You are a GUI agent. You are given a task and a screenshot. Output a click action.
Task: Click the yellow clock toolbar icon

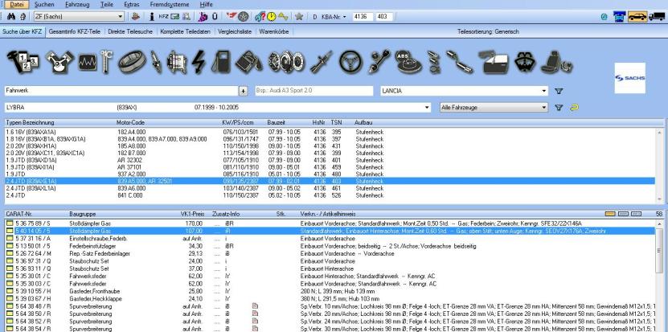[x=272, y=17]
